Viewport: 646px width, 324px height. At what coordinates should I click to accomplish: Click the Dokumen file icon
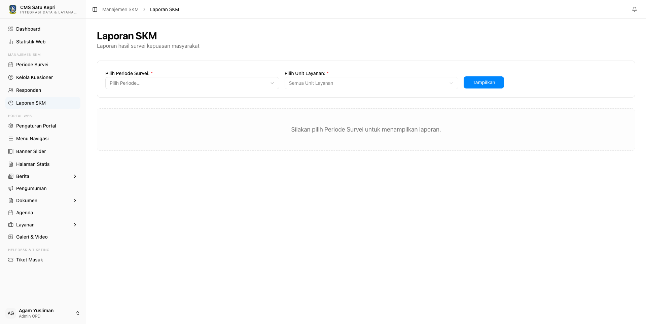(11, 201)
